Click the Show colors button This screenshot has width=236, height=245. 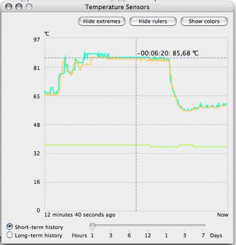click(204, 21)
